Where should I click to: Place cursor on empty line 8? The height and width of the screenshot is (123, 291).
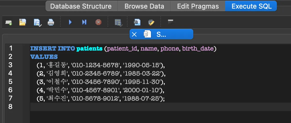click(x=160, y=107)
